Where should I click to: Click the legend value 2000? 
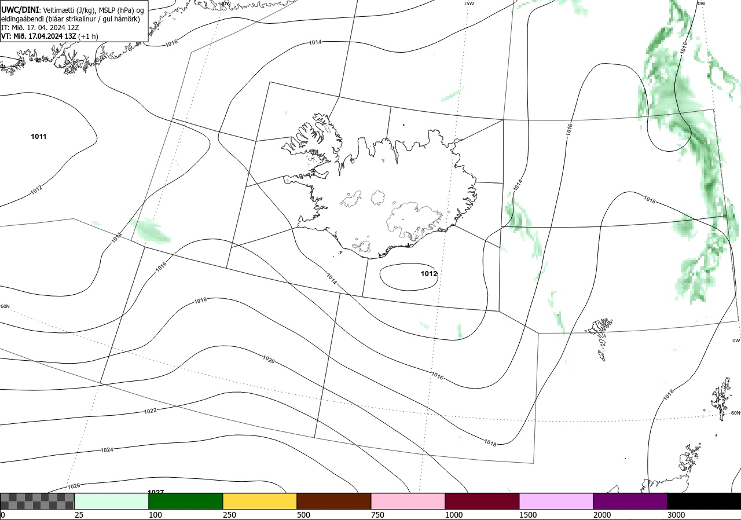[602, 515]
